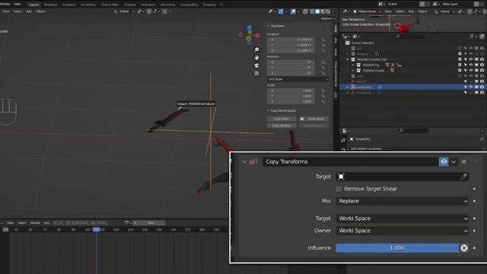The width and height of the screenshot is (487, 274).
Task: Click the Location X value field
Action: 291,40
